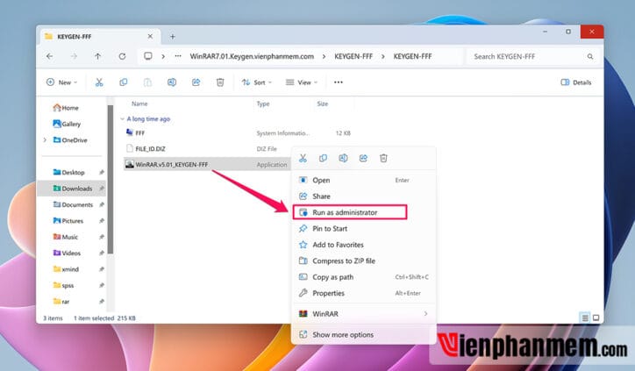Refresh the current folder
This screenshot has height=371, width=635.
coord(122,56)
